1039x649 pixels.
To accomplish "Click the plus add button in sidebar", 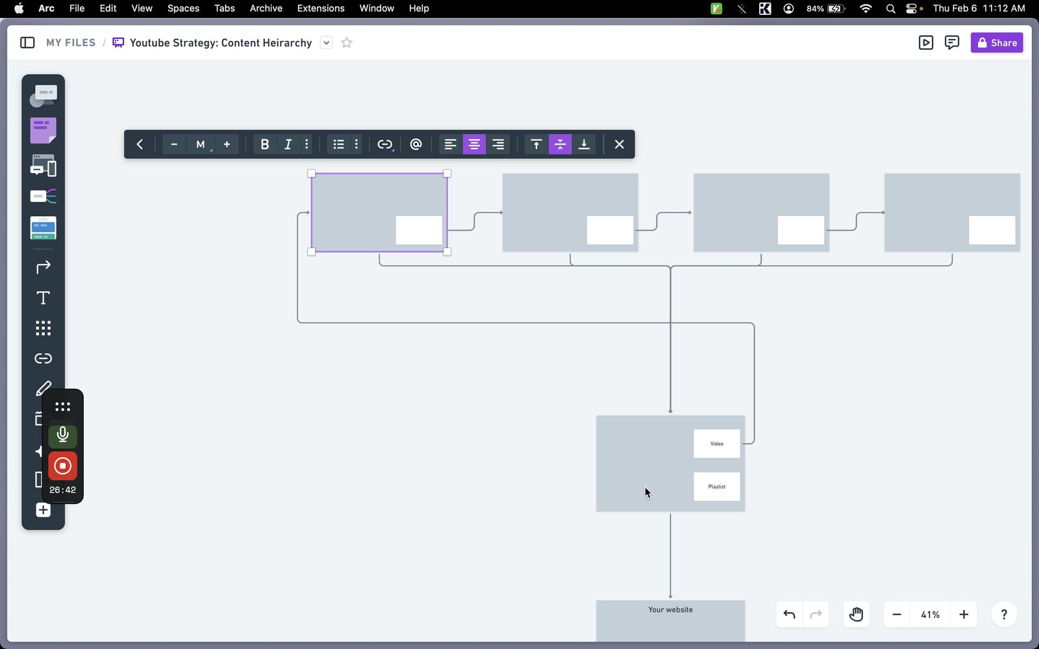I will (x=43, y=510).
